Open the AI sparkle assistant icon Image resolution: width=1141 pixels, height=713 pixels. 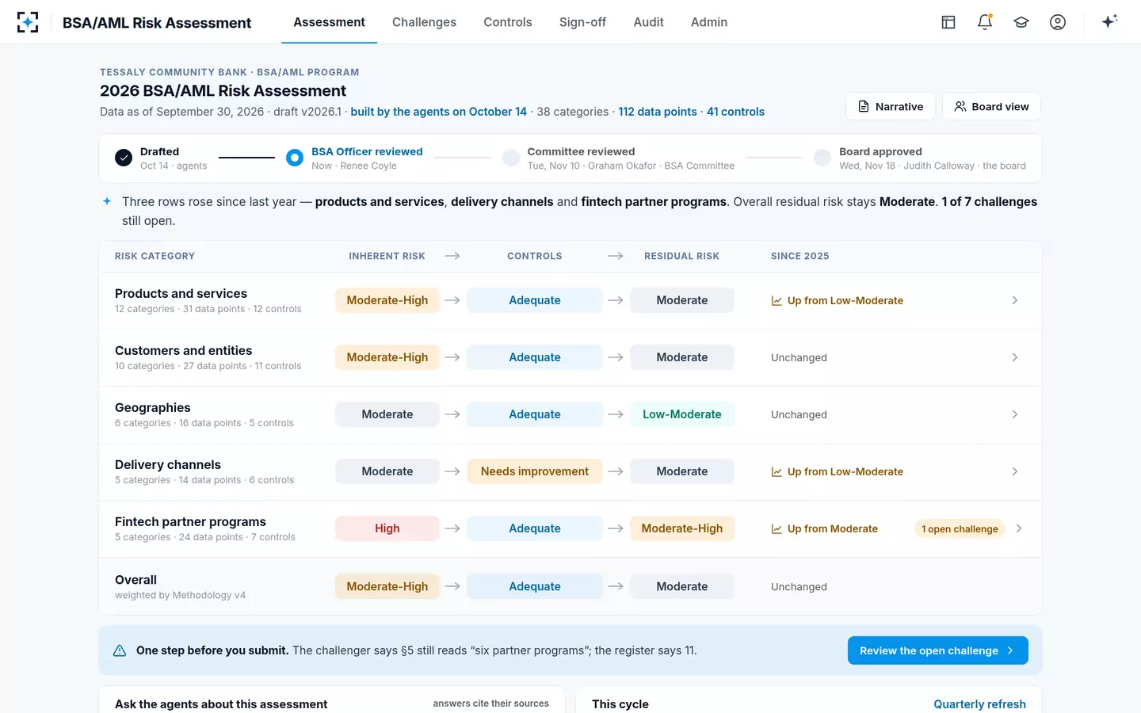coord(1109,21)
